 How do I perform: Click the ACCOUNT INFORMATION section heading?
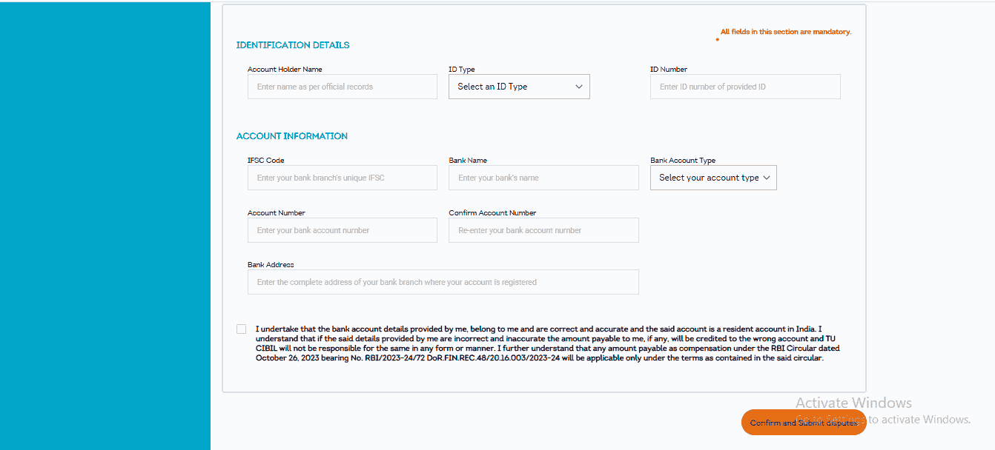tap(292, 136)
